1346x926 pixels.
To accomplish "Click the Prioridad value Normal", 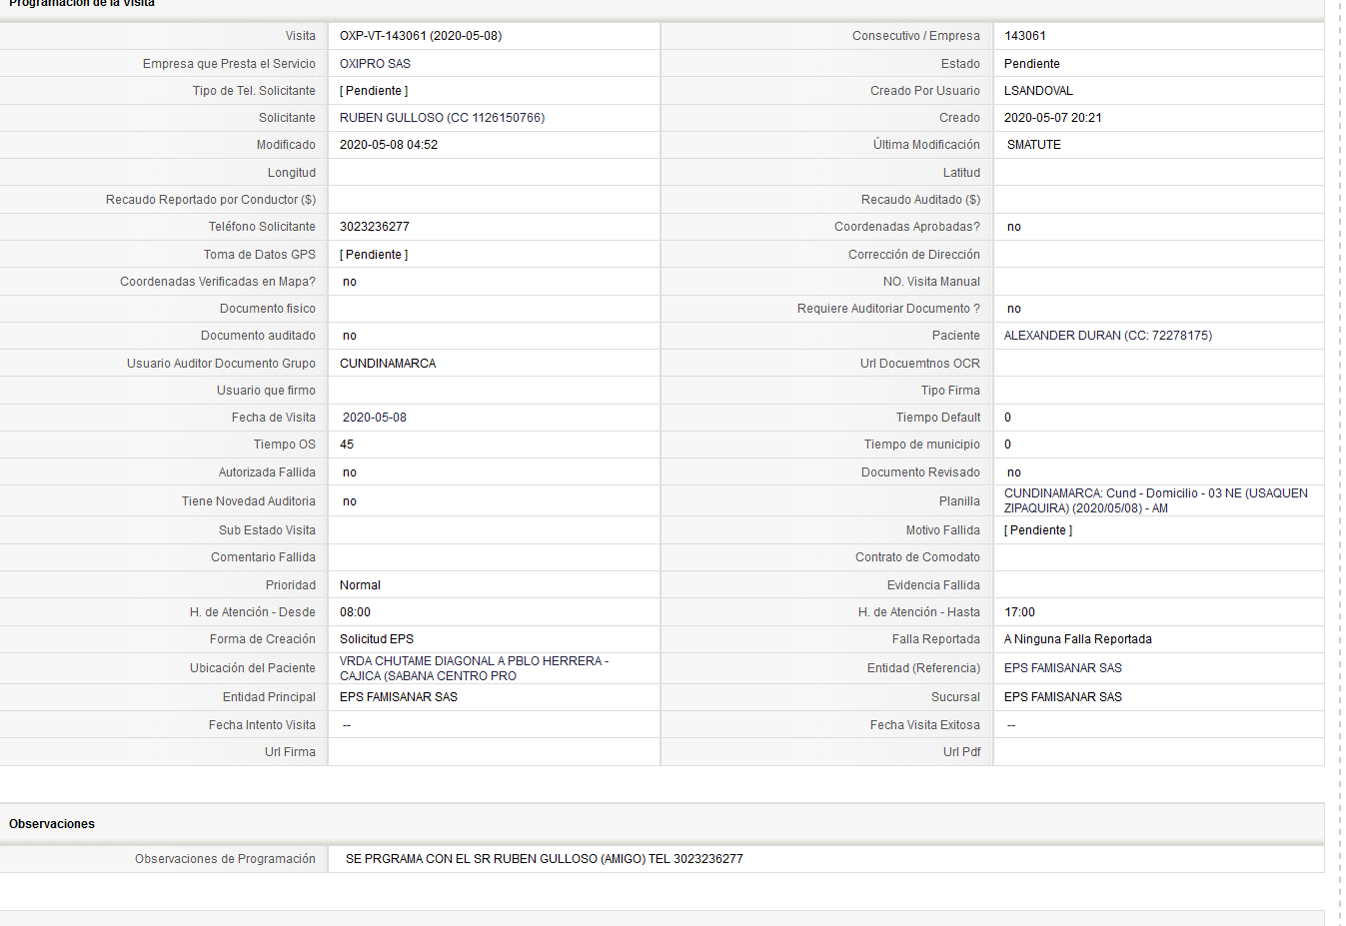I will [x=360, y=585].
